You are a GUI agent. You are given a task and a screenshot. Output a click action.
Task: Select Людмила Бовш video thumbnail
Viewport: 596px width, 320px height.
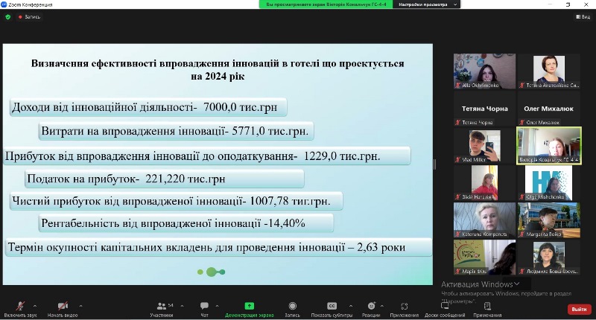(549, 257)
